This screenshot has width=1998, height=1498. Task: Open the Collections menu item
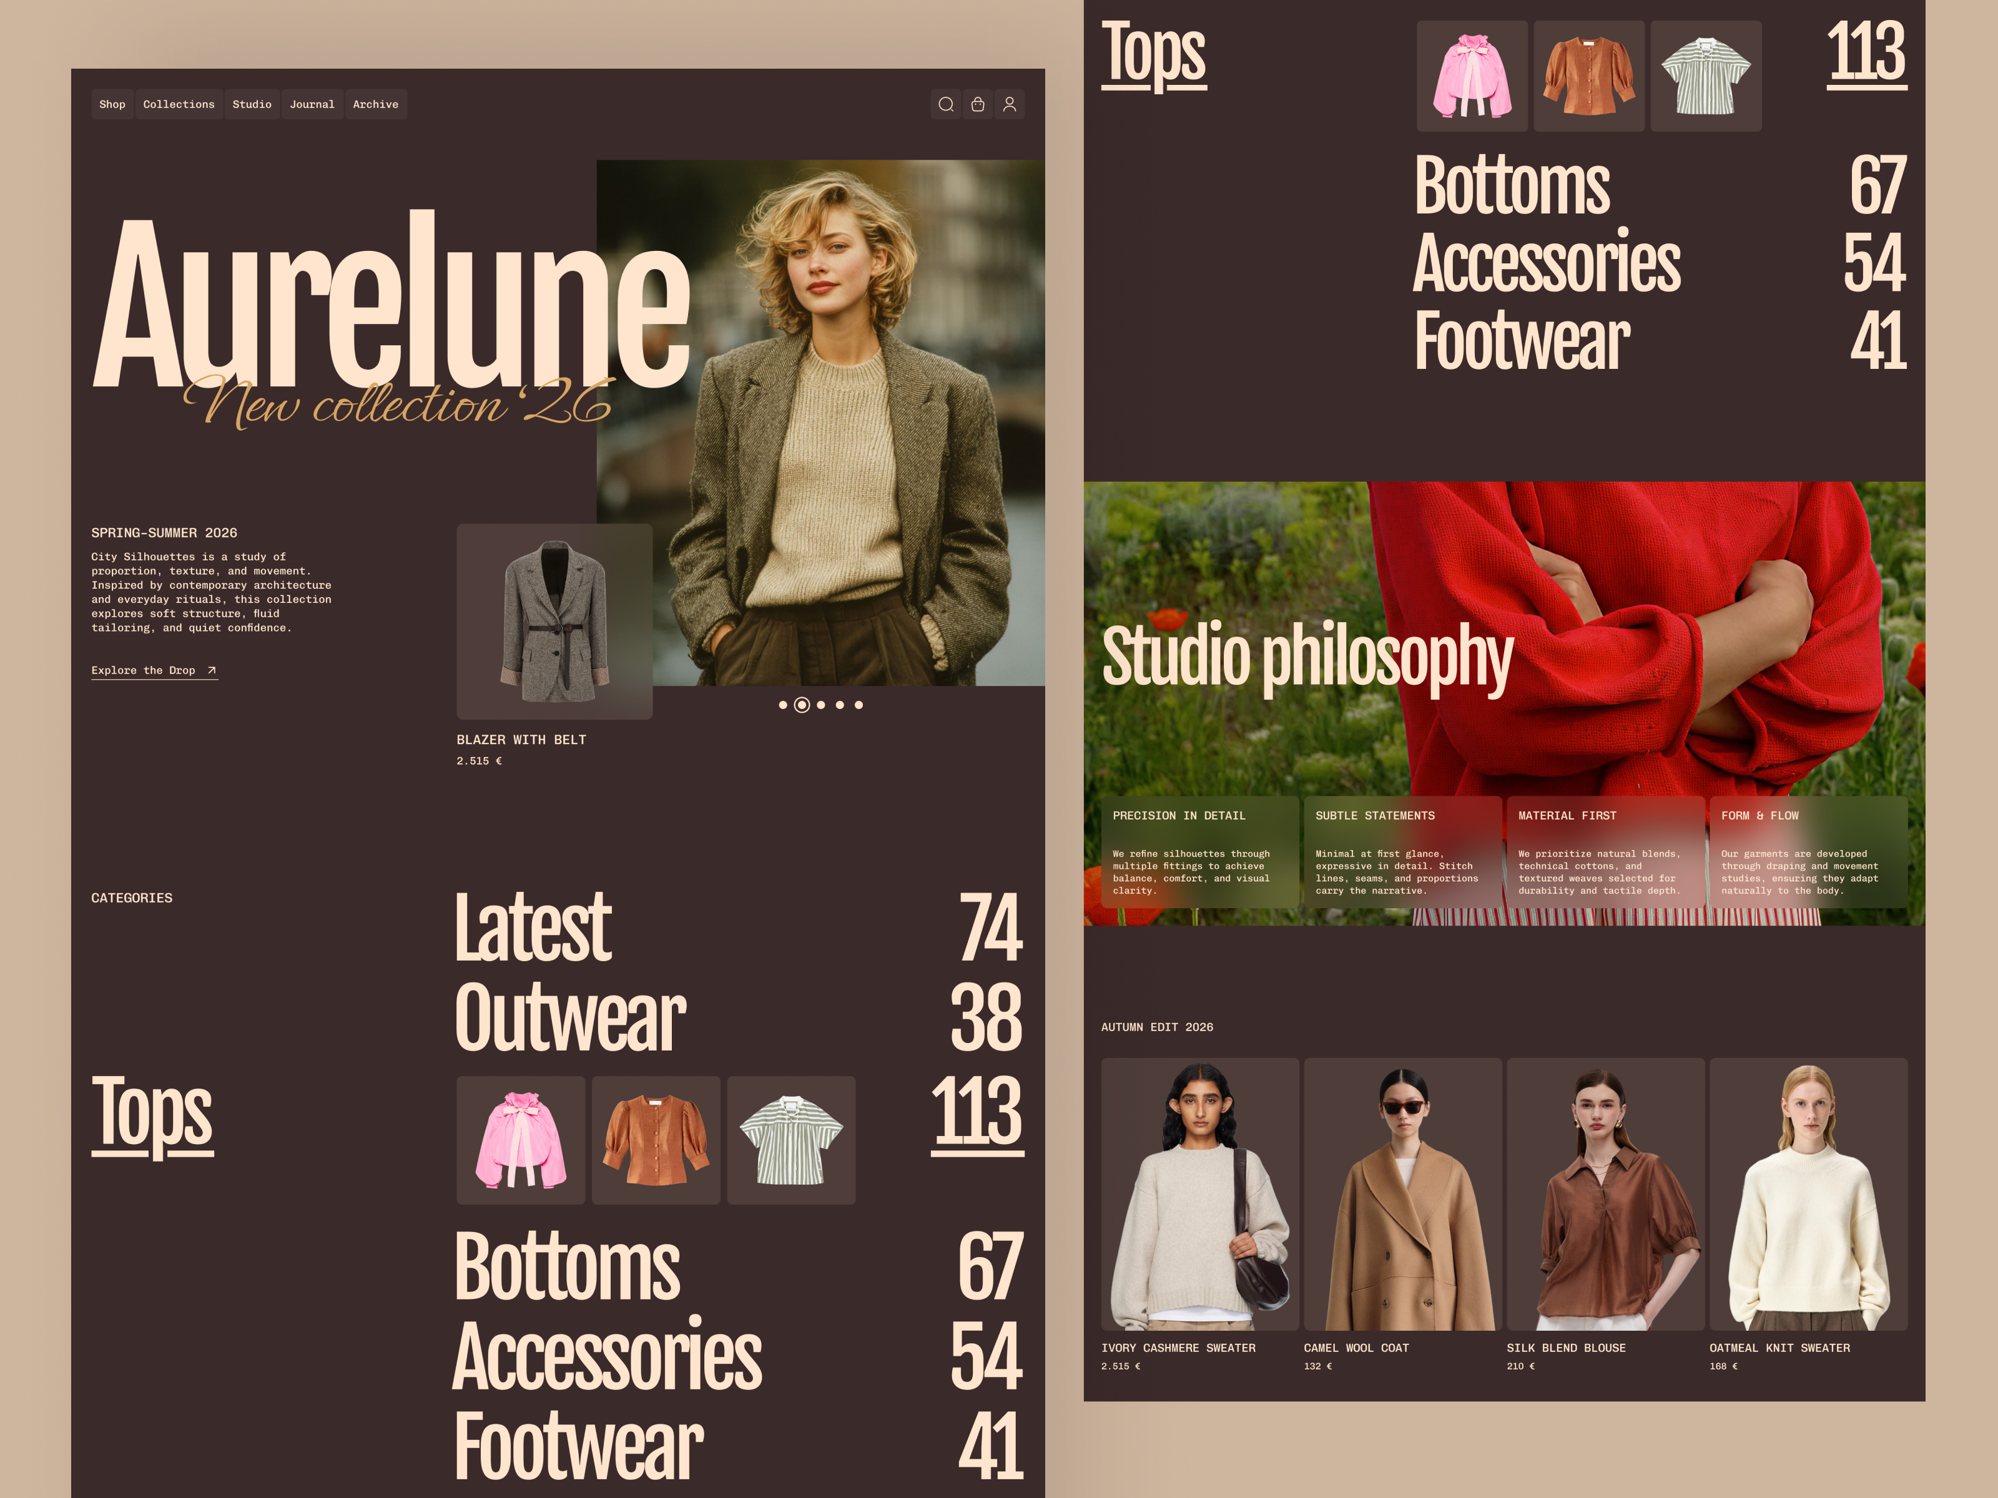coord(178,104)
